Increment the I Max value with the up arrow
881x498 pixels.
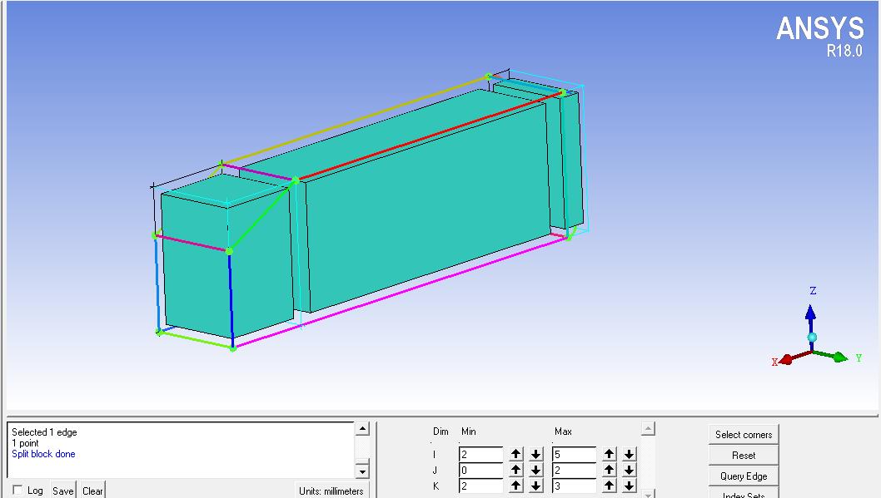click(609, 454)
